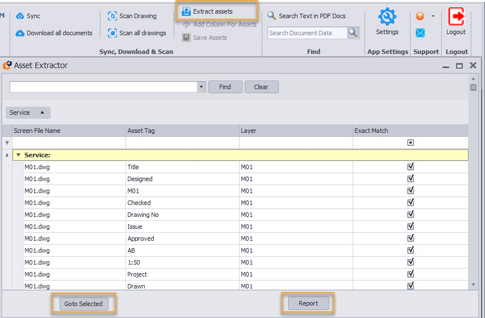Click the Goto Selected button
Image resolution: width=485 pixels, height=318 pixels.
pos(83,304)
